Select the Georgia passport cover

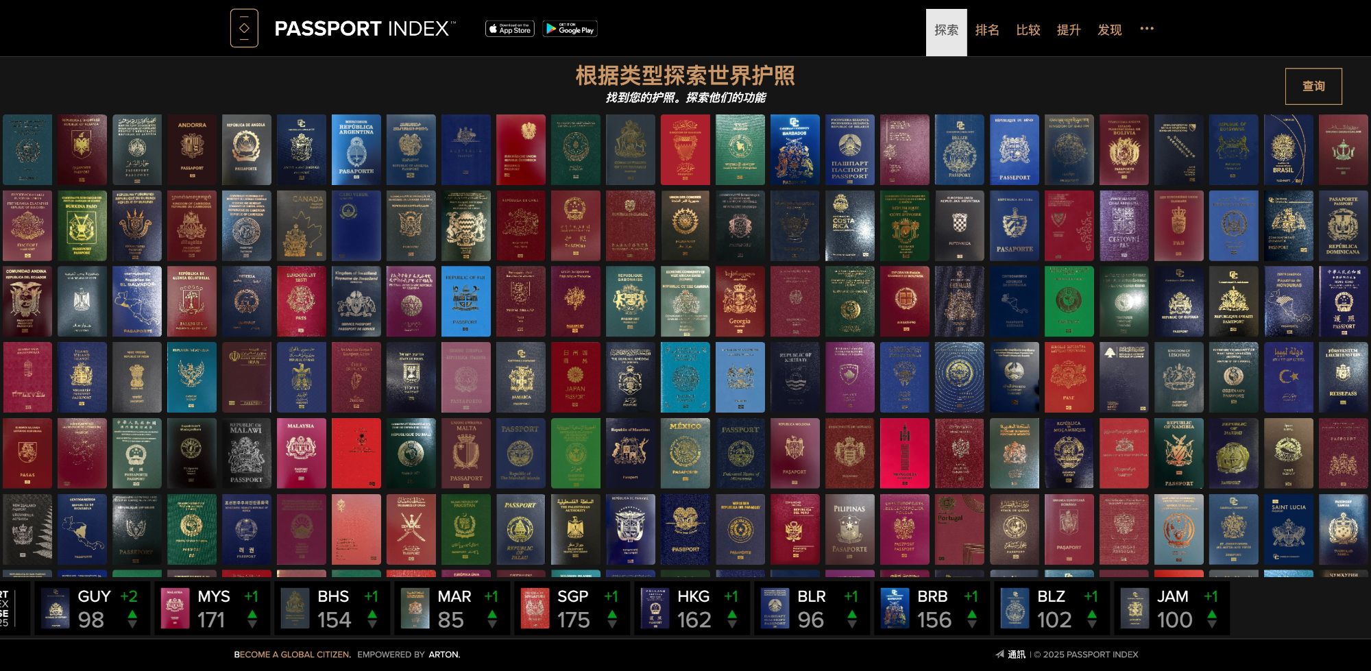[x=740, y=302]
